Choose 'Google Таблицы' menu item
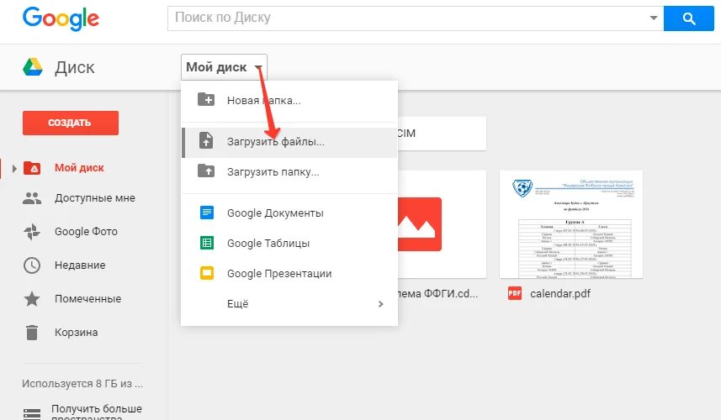The image size is (721, 420). pyautogui.click(x=289, y=244)
